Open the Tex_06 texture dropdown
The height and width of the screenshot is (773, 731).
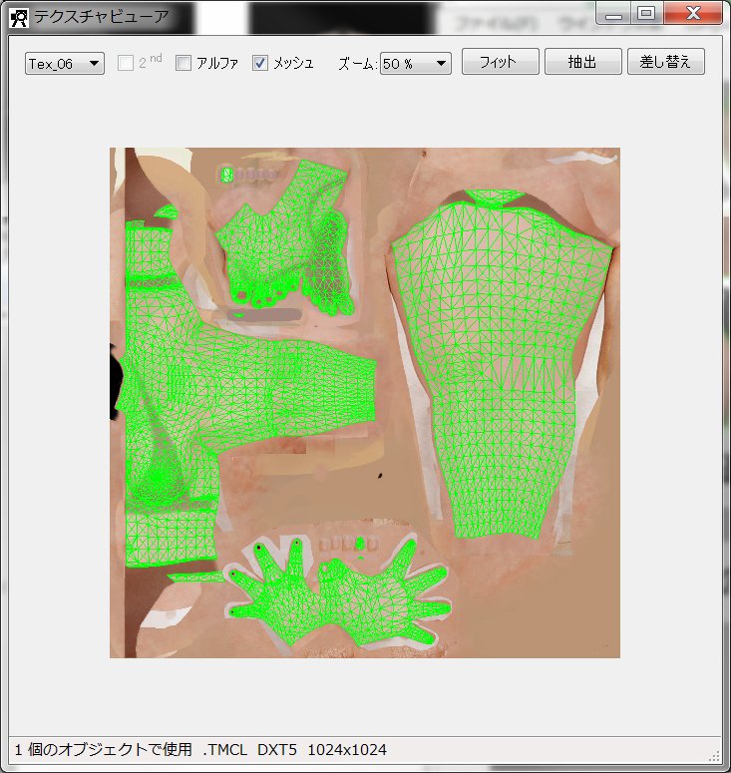pyautogui.click(x=65, y=64)
